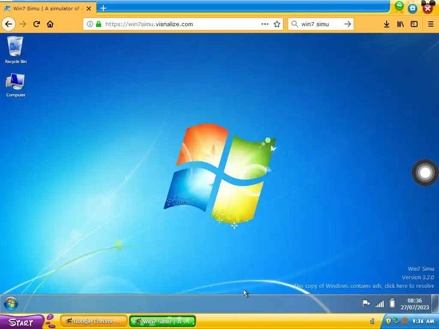
Task: Click the search magnifier icon in search box
Action: (x=295, y=24)
